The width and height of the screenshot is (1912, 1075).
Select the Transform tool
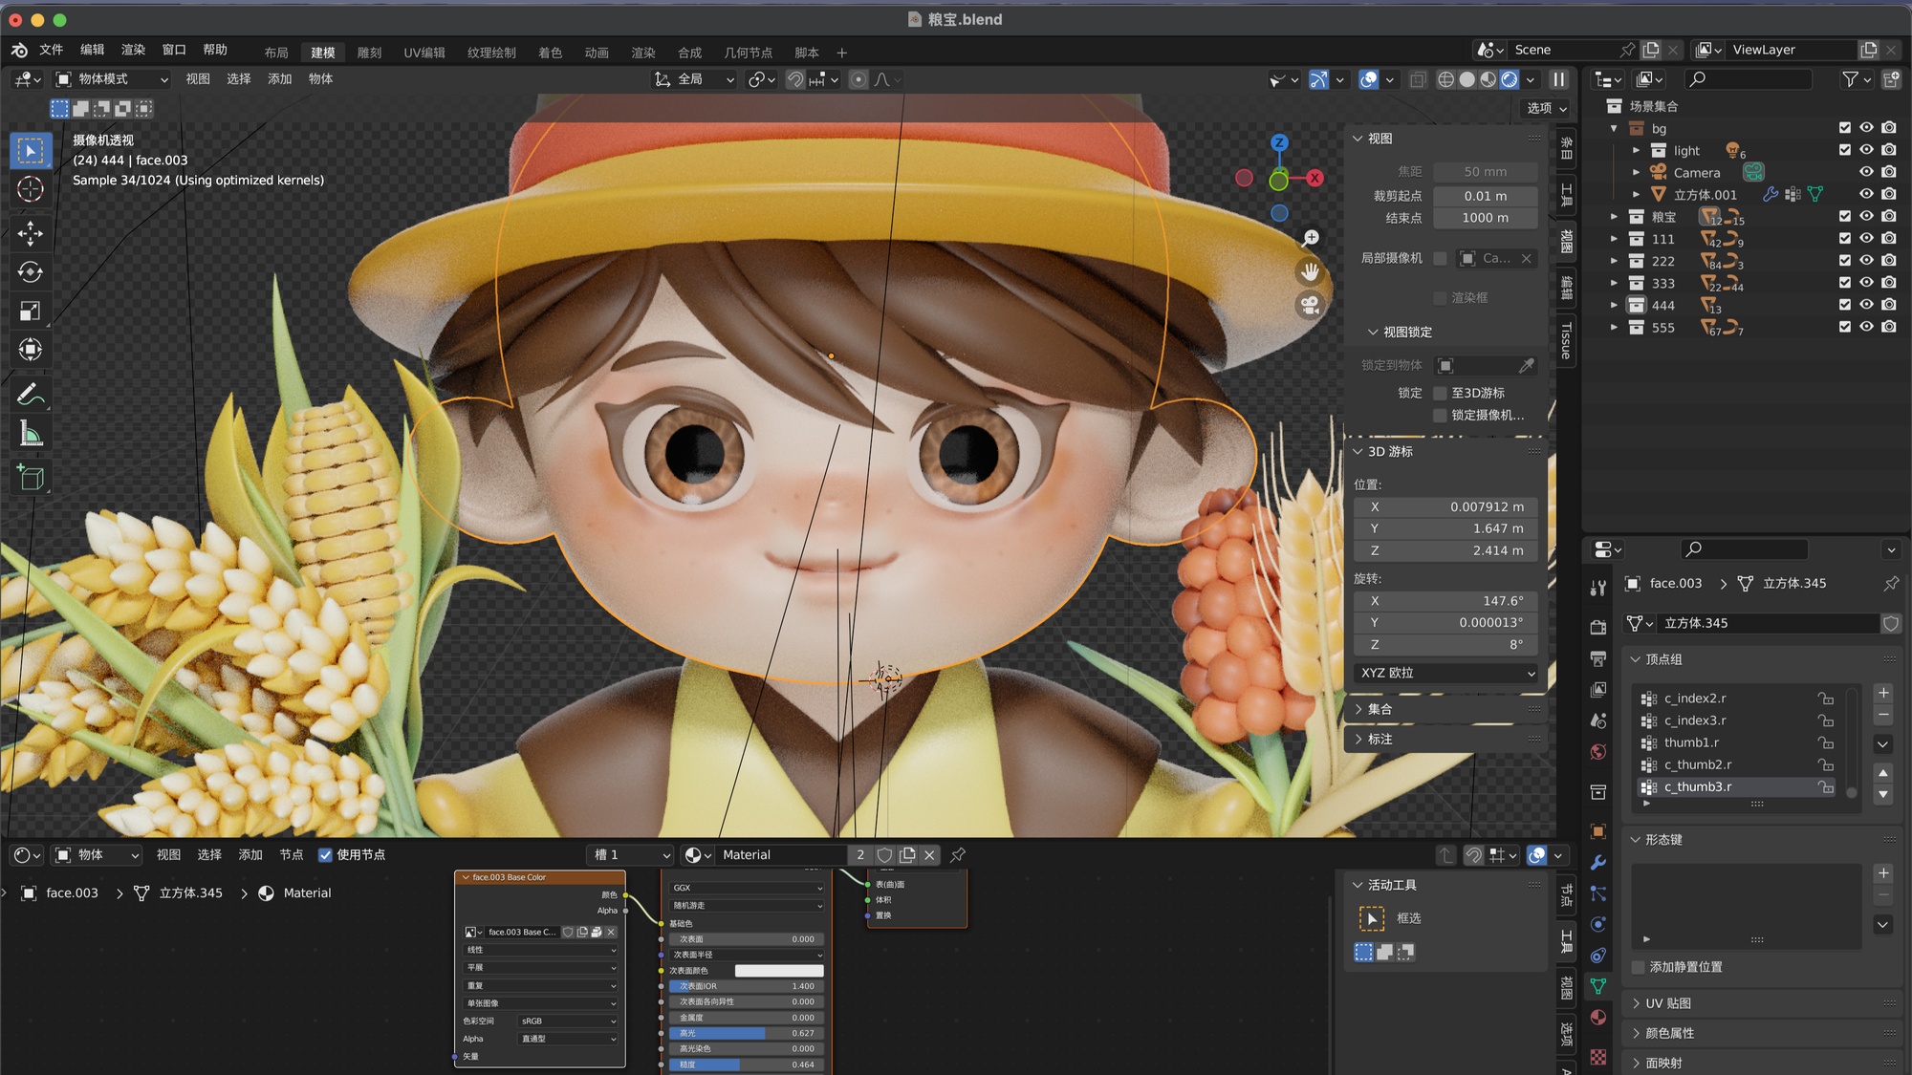31,350
